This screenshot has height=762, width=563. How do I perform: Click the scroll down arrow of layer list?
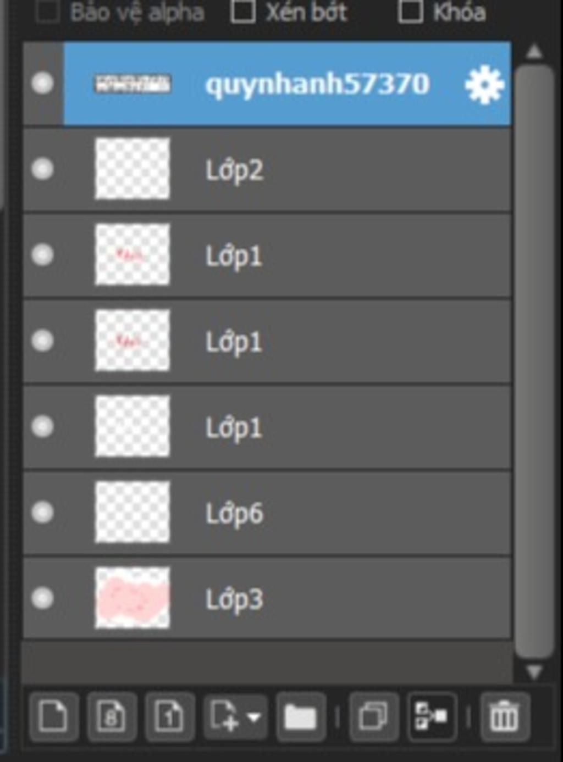(534, 672)
